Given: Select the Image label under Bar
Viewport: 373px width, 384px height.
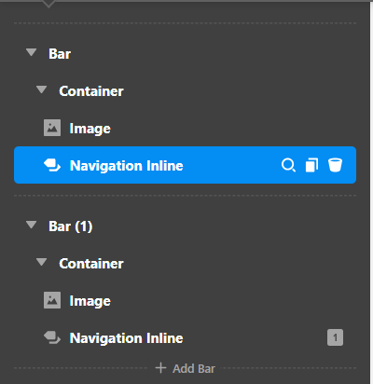Looking at the screenshot, I should (90, 129).
